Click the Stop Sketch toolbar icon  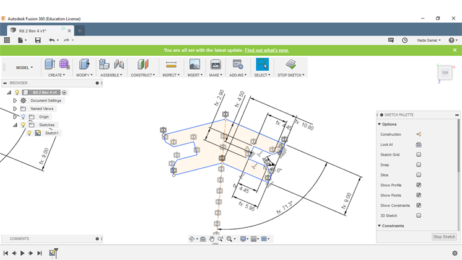[x=291, y=64]
